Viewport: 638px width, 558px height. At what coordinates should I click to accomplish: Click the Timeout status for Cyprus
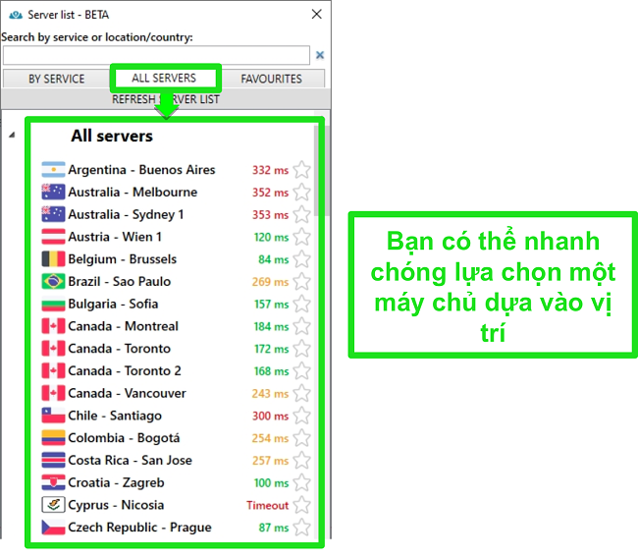(267, 506)
